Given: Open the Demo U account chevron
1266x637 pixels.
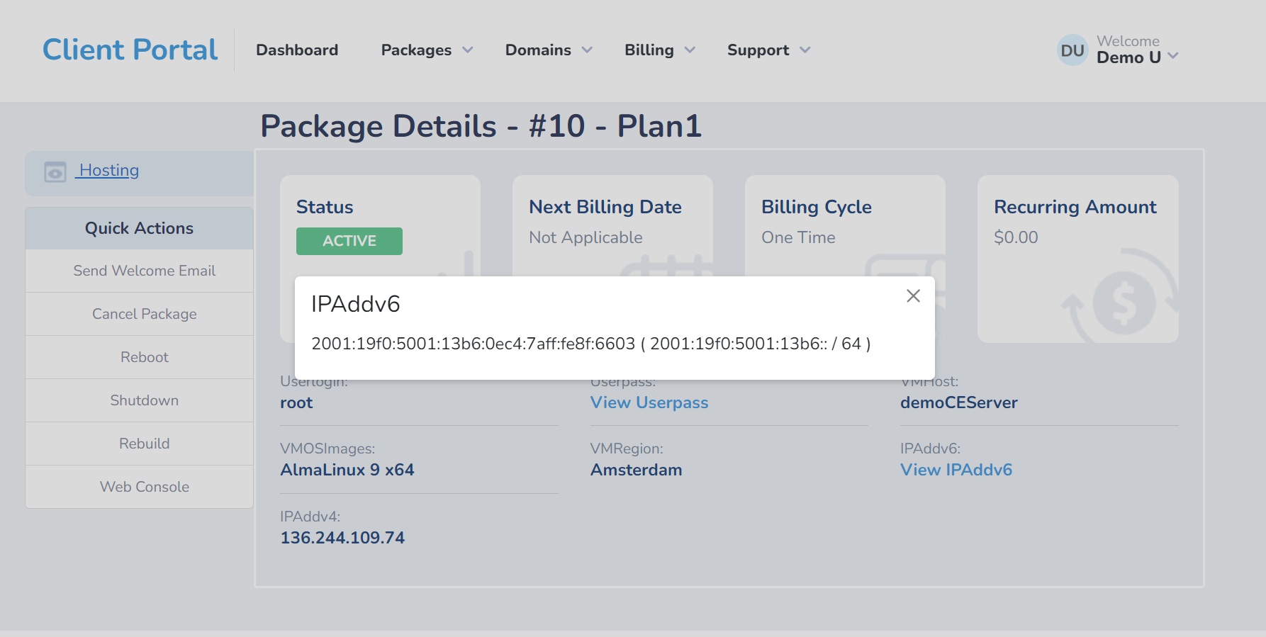Looking at the screenshot, I should point(1173,56).
